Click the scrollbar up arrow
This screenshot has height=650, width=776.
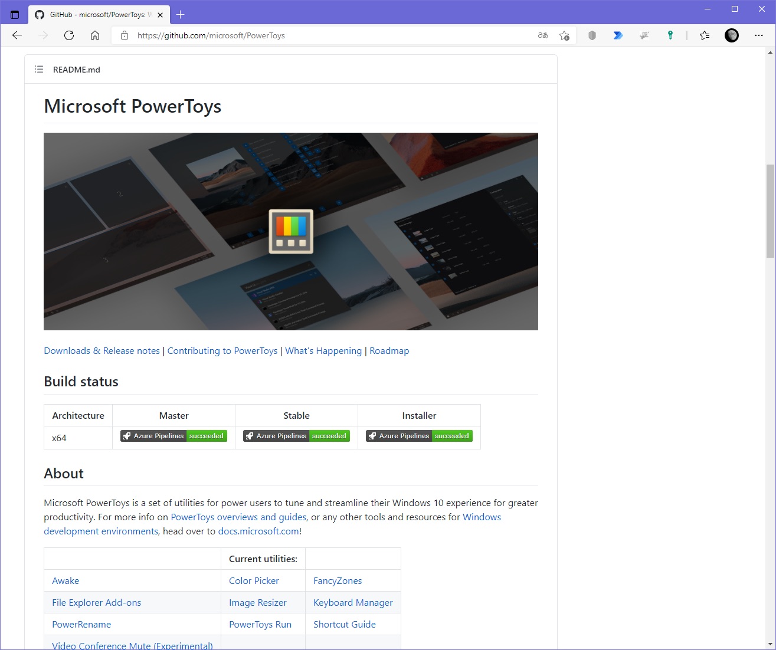(x=770, y=53)
